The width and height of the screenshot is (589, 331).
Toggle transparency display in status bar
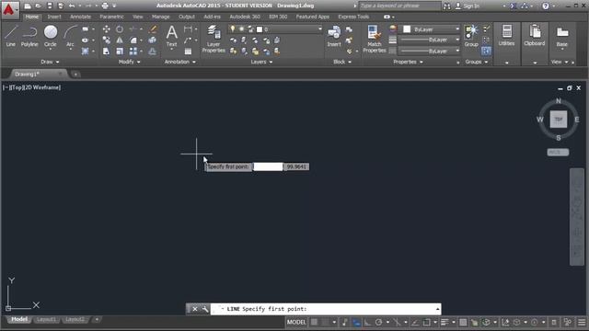tap(463, 322)
